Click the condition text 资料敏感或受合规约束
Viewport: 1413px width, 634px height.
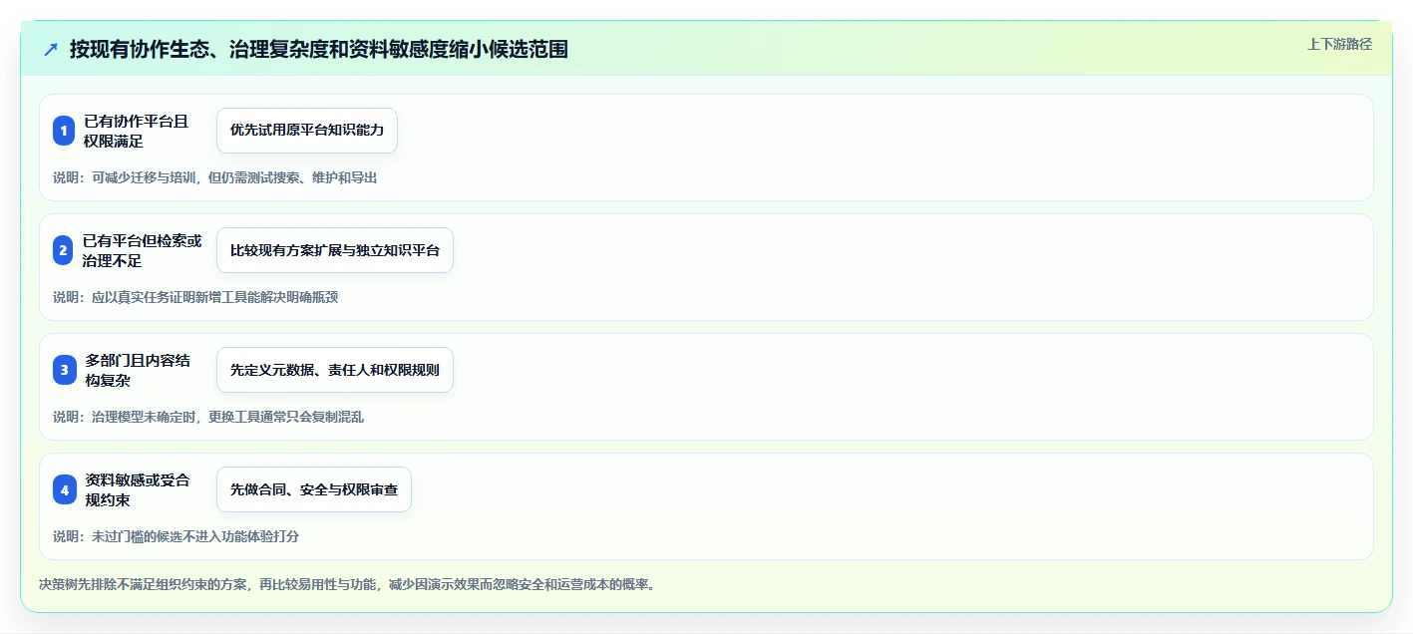point(137,489)
